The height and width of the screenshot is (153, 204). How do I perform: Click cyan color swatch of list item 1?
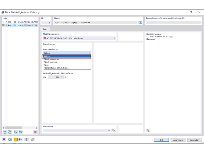pyautogui.click(x=3, y=22)
